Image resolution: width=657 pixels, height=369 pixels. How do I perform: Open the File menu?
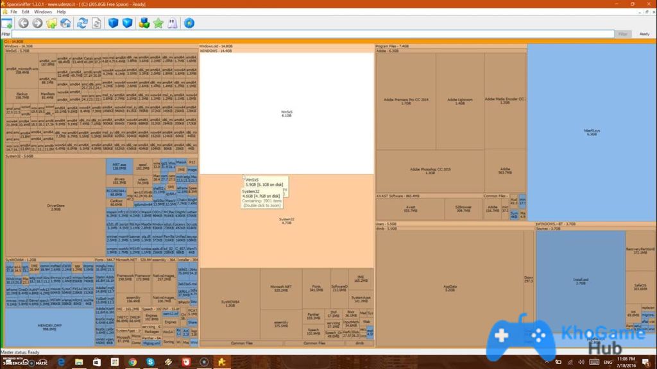(13, 12)
